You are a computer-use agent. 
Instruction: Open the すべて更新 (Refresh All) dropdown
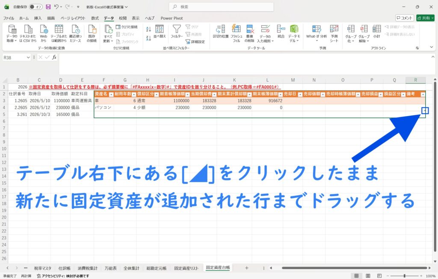(108, 41)
